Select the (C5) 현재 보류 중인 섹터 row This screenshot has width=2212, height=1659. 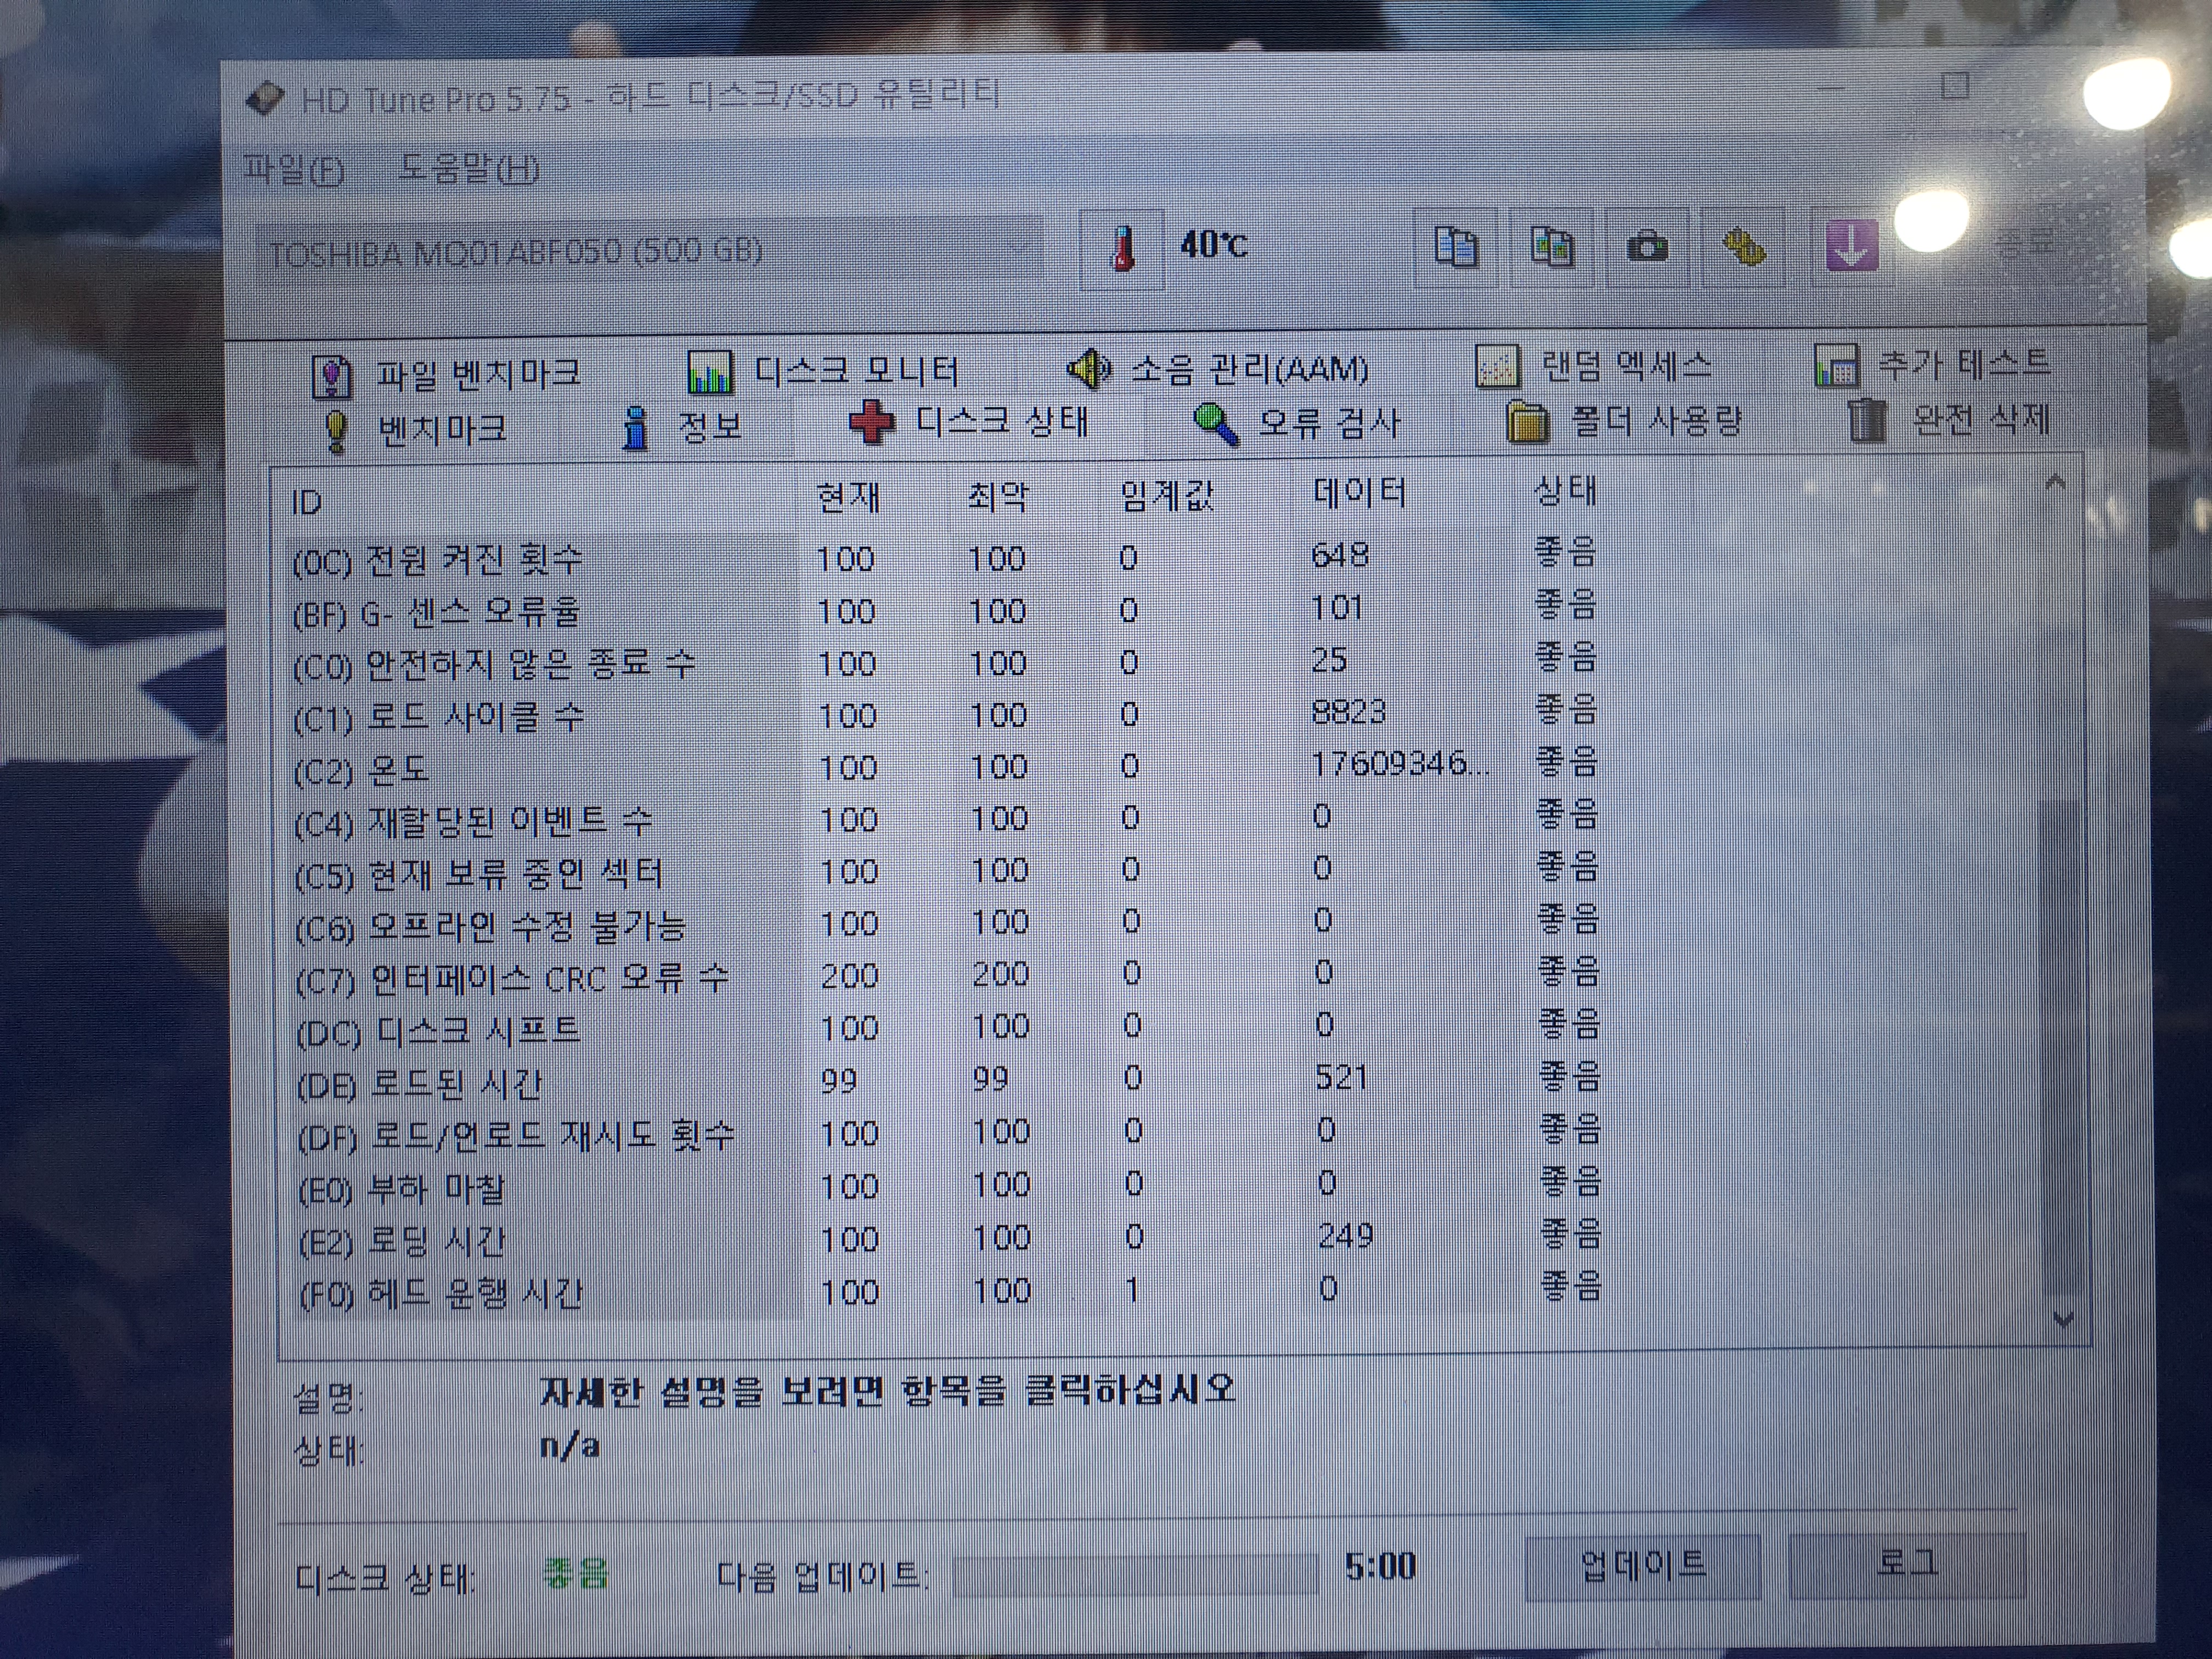(x=945, y=871)
